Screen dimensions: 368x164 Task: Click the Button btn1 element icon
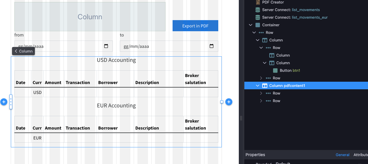tap(275, 70)
